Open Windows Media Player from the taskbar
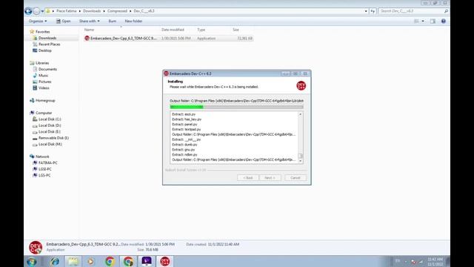Screen dimensions: 474x267 tap(90, 262)
